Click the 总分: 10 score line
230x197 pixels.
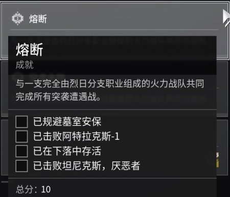click(33, 189)
